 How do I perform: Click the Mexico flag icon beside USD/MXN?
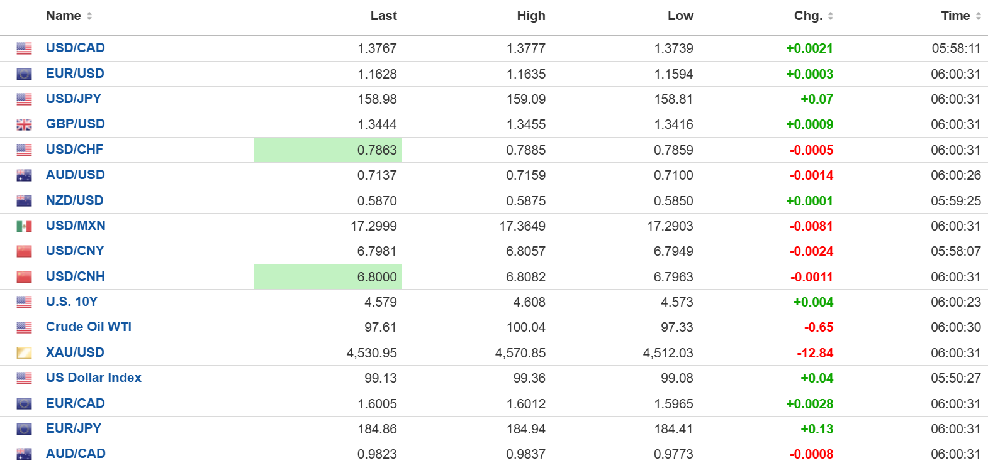tap(24, 226)
